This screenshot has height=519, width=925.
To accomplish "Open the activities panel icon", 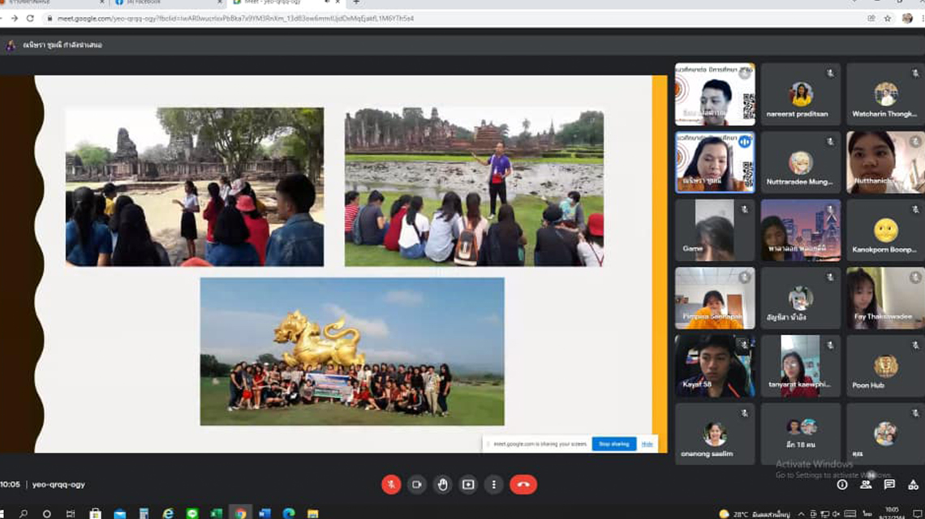I will coord(913,485).
